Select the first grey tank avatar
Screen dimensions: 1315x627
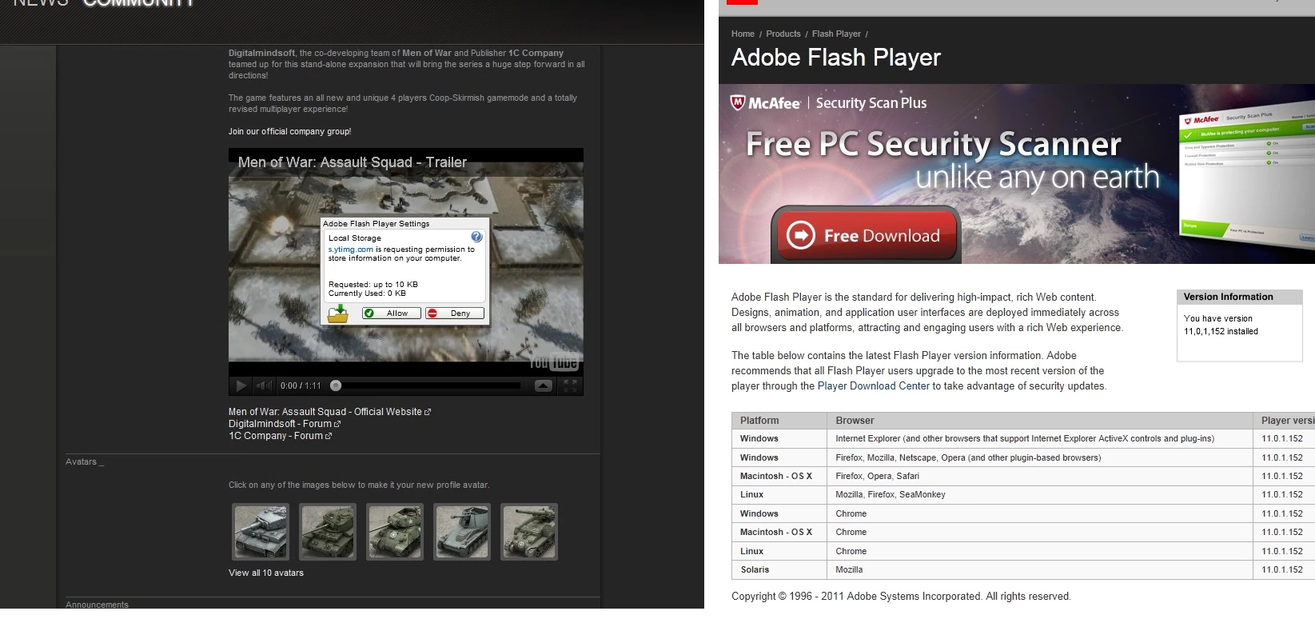point(261,532)
